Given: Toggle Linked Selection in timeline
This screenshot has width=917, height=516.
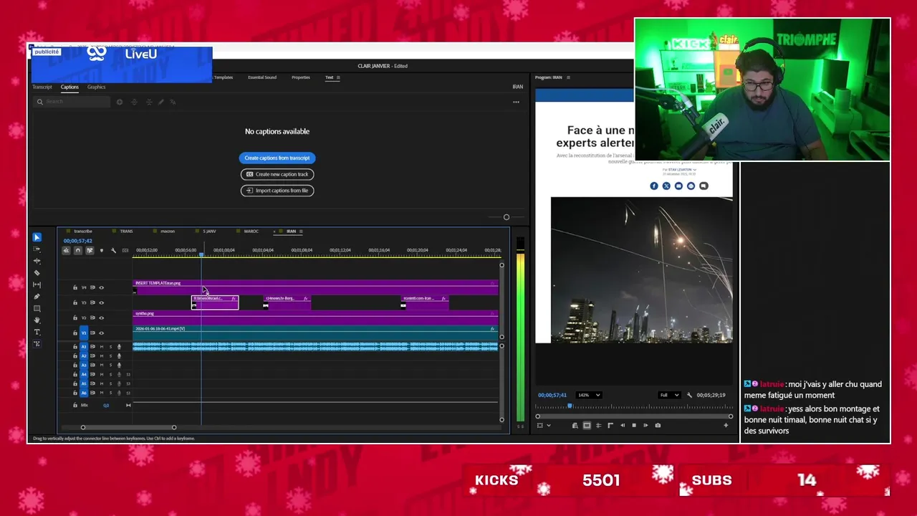Looking at the screenshot, I should 90,250.
